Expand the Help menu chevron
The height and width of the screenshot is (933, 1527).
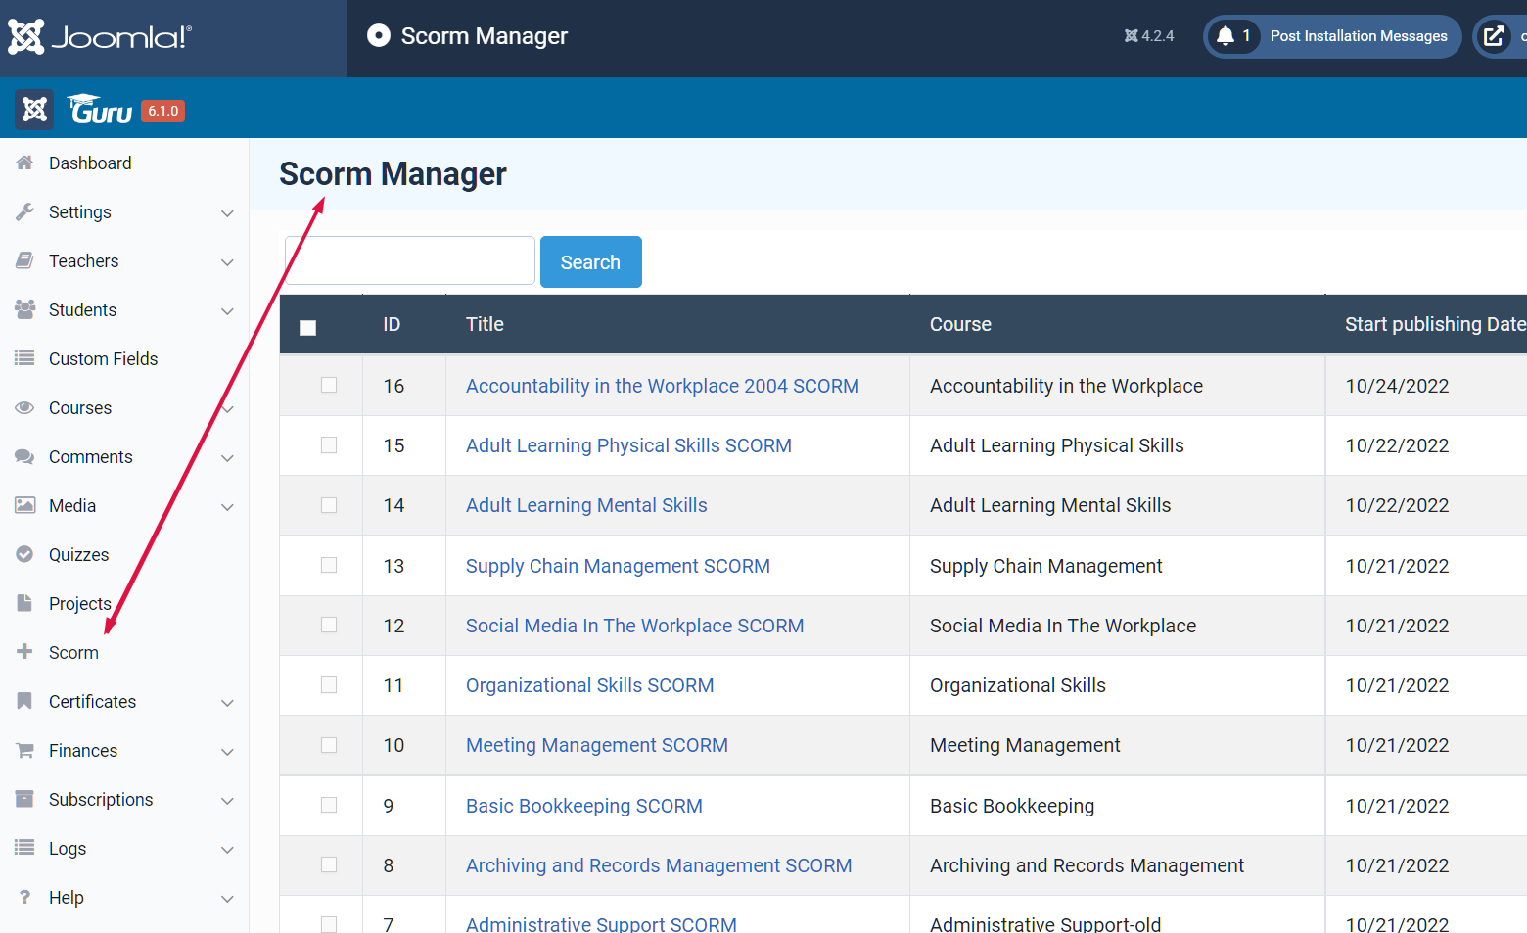click(227, 899)
